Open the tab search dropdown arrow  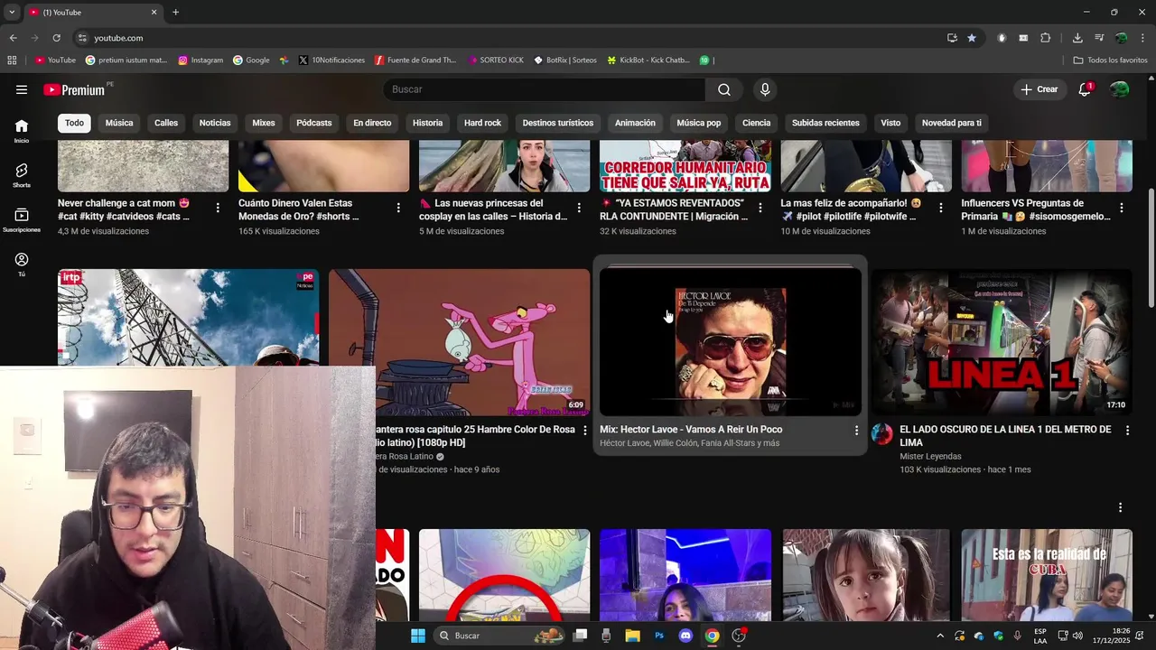(12, 13)
